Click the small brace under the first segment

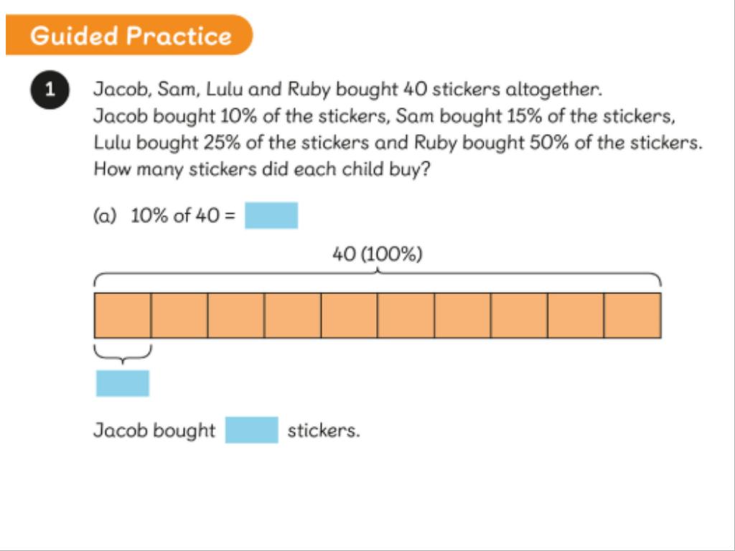(123, 353)
